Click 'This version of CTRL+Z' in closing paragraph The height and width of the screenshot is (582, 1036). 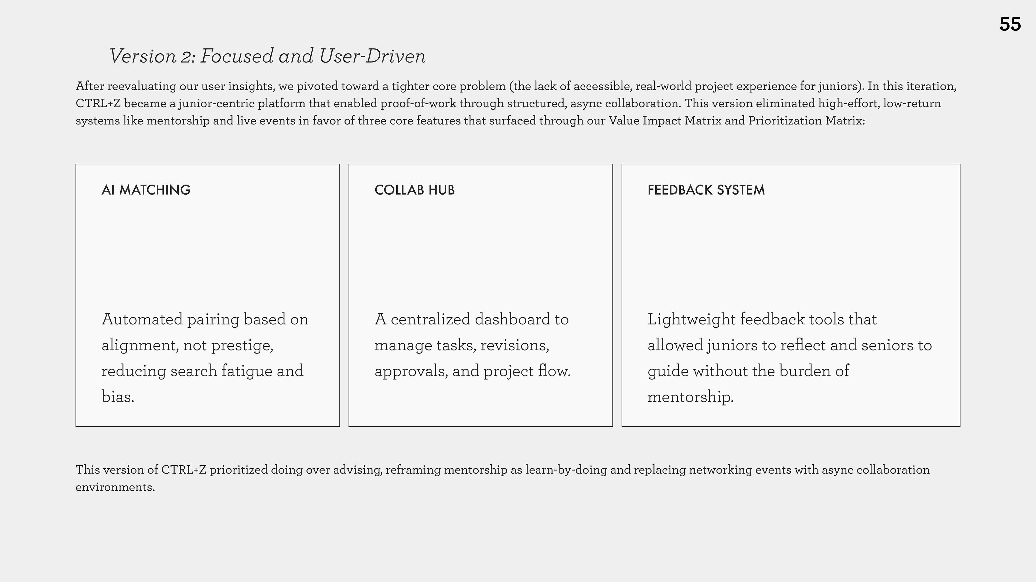(x=141, y=470)
